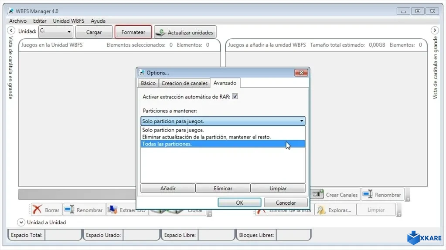Screen dimensions: 446x250
Task: Click the Espacio Total field
Action: pyautogui.click(x=63, y=235)
